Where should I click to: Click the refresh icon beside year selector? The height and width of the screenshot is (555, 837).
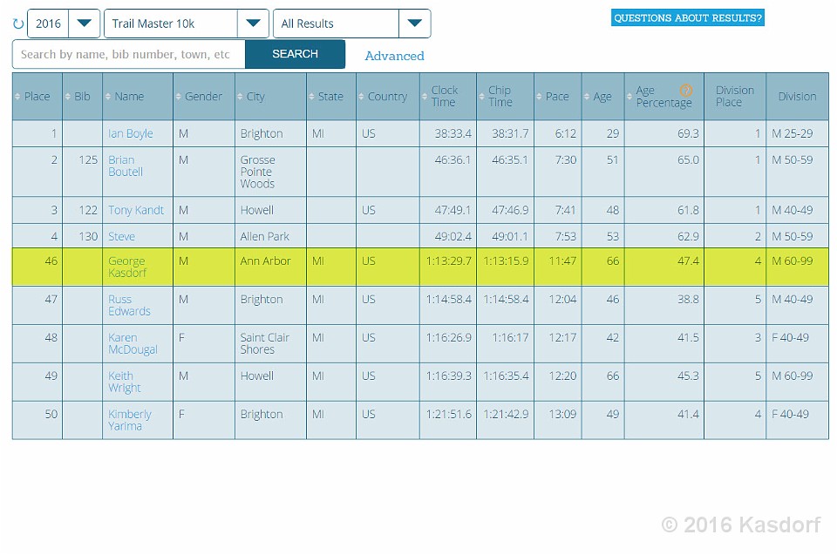coord(18,24)
